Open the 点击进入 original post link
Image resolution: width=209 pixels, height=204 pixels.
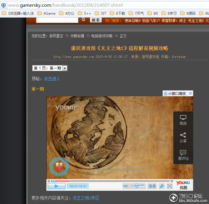click(52, 79)
